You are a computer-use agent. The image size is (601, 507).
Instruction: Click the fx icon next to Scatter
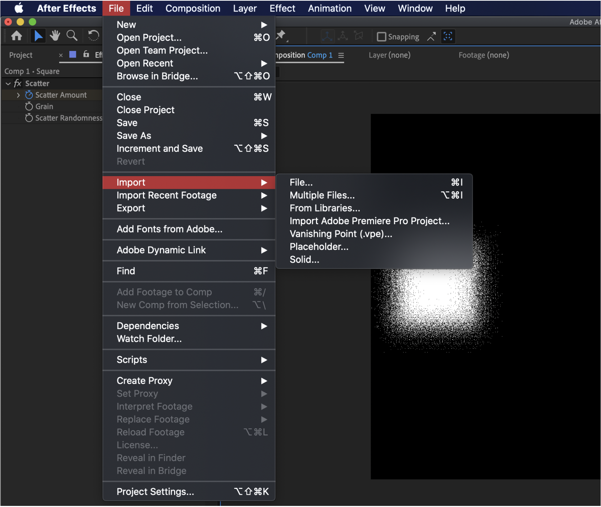(x=17, y=84)
